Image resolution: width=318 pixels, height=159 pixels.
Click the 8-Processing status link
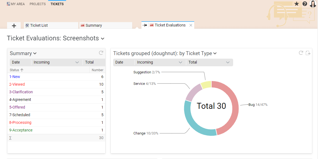[x=20, y=123]
